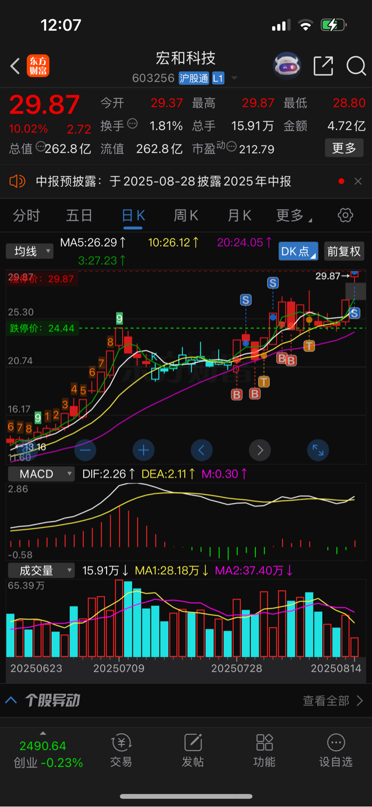This screenshot has width=372, height=807.
Task: Tap the L1 quote level badge
Action: 218,78
